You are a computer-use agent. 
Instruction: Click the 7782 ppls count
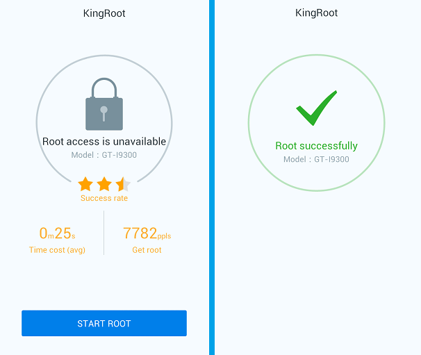pyautogui.click(x=147, y=233)
